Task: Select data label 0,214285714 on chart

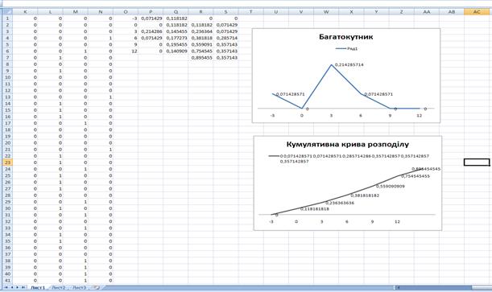Action: click(349, 65)
